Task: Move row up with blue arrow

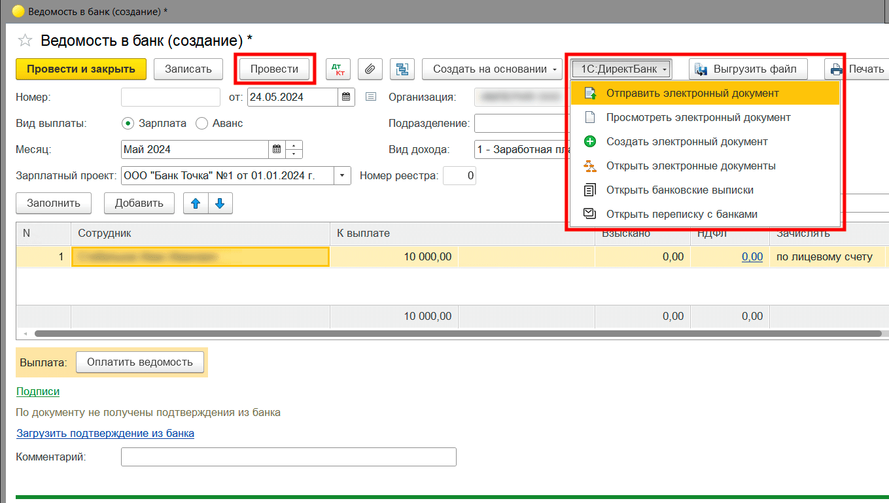Action: [x=196, y=203]
